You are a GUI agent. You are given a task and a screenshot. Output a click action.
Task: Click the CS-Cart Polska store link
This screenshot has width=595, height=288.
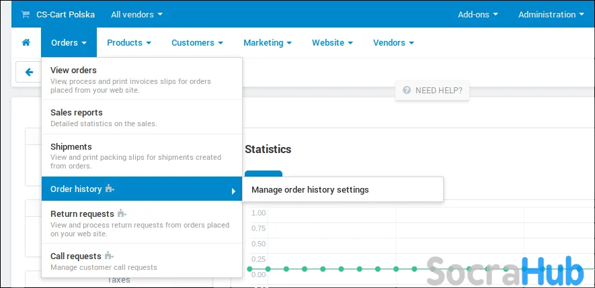pos(66,14)
